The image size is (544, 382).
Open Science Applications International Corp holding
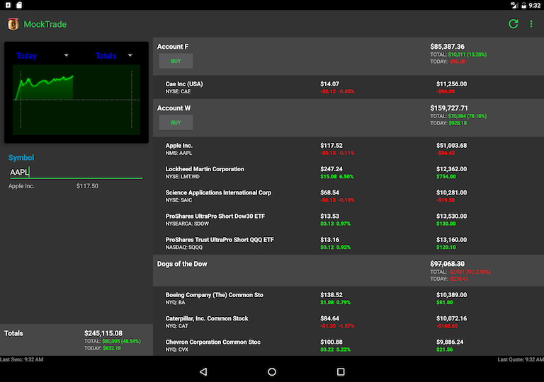coord(348,196)
